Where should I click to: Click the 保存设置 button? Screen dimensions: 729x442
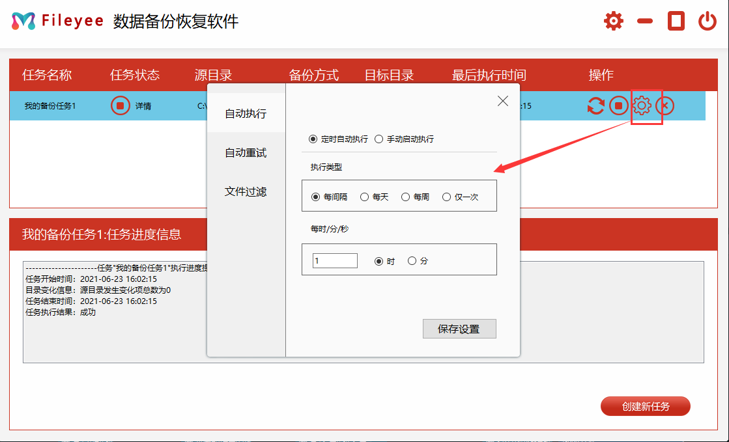(x=459, y=329)
